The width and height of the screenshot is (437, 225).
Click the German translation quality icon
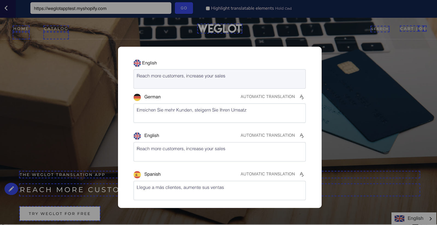coord(302,97)
